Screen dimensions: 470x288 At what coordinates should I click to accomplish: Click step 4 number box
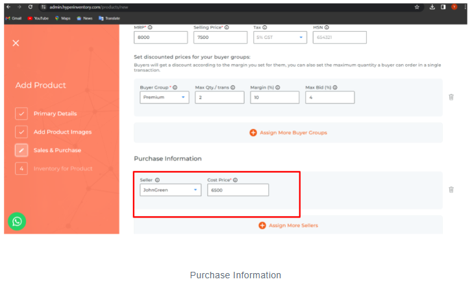[21, 168]
